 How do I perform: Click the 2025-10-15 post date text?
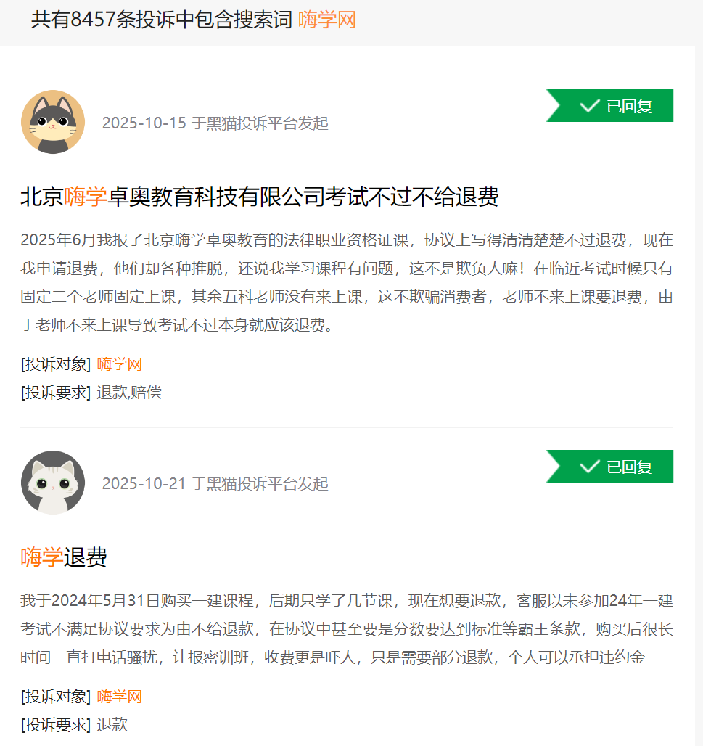[144, 123]
